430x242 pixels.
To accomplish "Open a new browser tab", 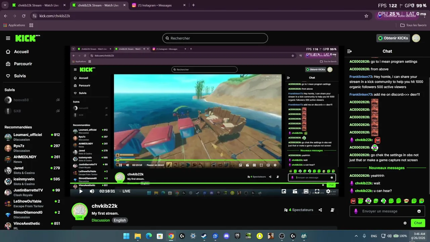I will (193, 5).
